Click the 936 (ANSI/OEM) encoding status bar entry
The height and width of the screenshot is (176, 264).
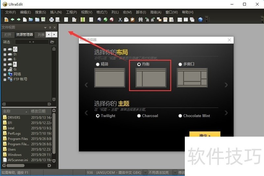[x=114, y=172]
